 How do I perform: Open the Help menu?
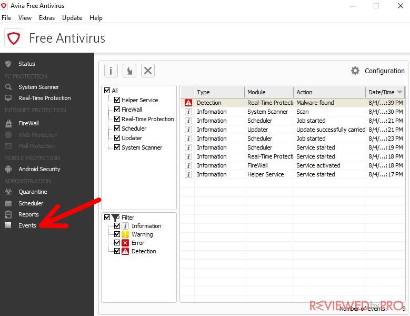96,18
